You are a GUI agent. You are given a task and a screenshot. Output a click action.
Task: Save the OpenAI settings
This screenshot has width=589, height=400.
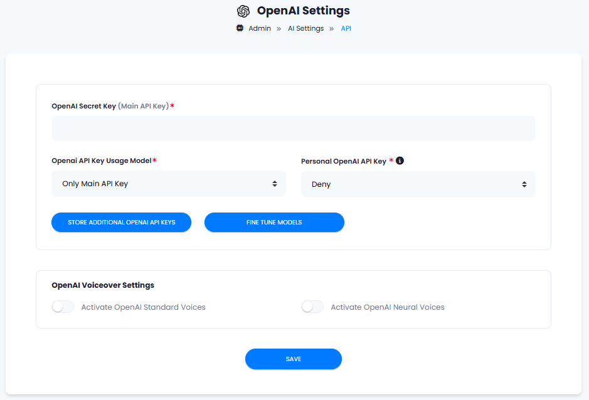(x=294, y=359)
